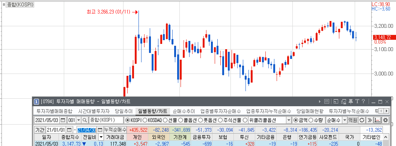This screenshot has height=146, width=396.
Task: Click the 누적순매수 button
Action: 115,130
